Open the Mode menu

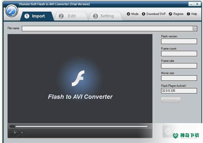133,14
